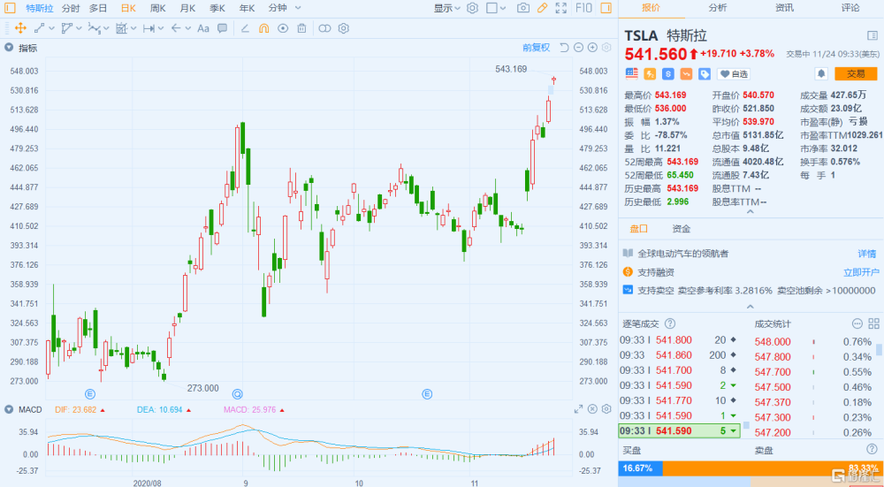
Task: Select 季K quarterly candlestick view
Action: pyautogui.click(x=217, y=8)
